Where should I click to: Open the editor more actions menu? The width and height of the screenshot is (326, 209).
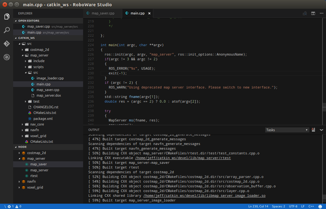point(322,13)
